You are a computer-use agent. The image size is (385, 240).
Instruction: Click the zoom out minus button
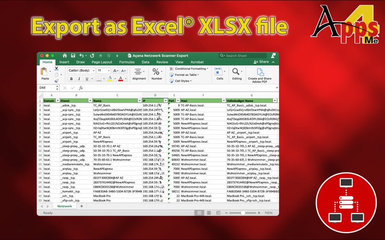pyautogui.click(x=226, y=213)
